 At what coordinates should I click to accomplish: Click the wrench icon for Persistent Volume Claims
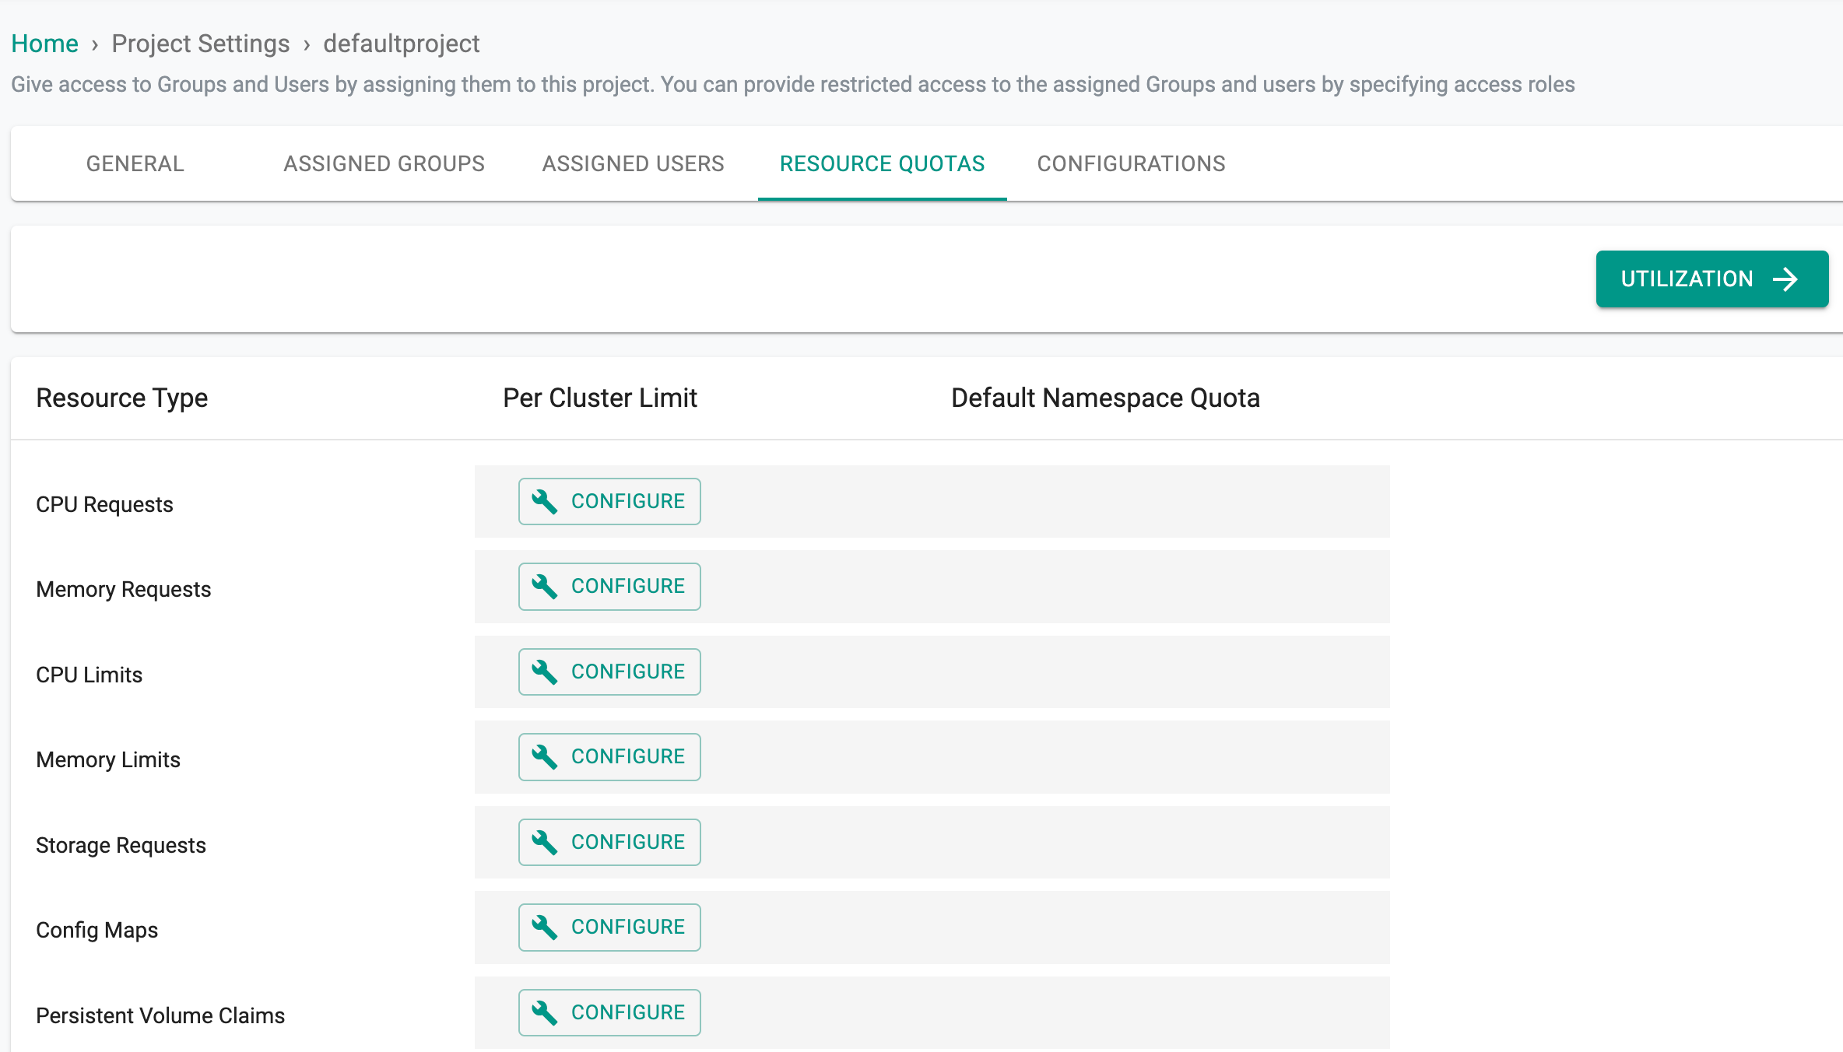pos(544,1013)
